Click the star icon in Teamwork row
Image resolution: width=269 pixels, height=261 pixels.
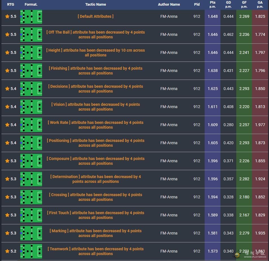point(7,251)
